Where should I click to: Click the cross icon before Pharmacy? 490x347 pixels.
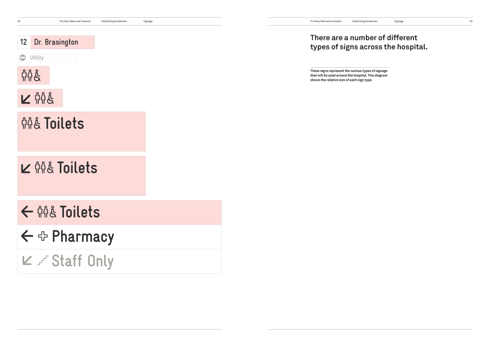[x=42, y=237]
